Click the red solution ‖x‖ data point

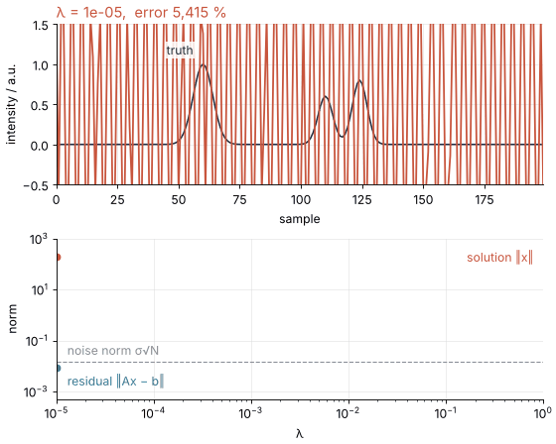[58, 257]
